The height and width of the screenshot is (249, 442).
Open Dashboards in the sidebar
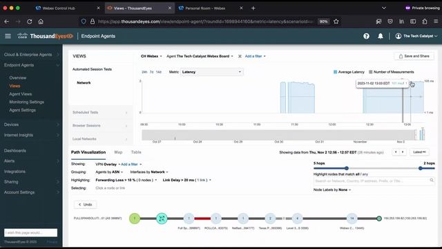coord(15,151)
